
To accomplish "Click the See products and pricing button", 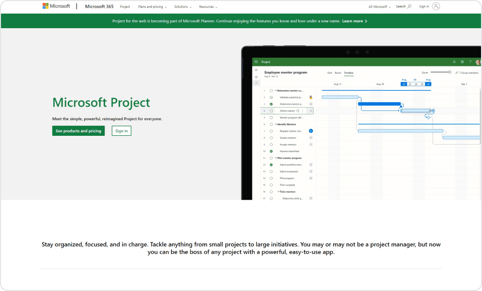I will (78, 130).
